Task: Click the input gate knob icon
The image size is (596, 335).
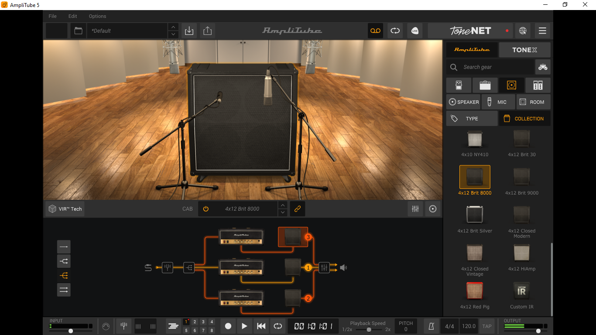Action: pos(106,326)
